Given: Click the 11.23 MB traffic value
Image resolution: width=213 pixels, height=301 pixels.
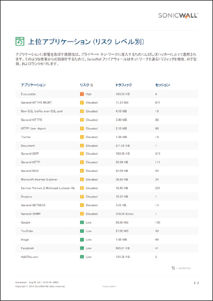Looking at the screenshot, I should pyautogui.click(x=122, y=103).
